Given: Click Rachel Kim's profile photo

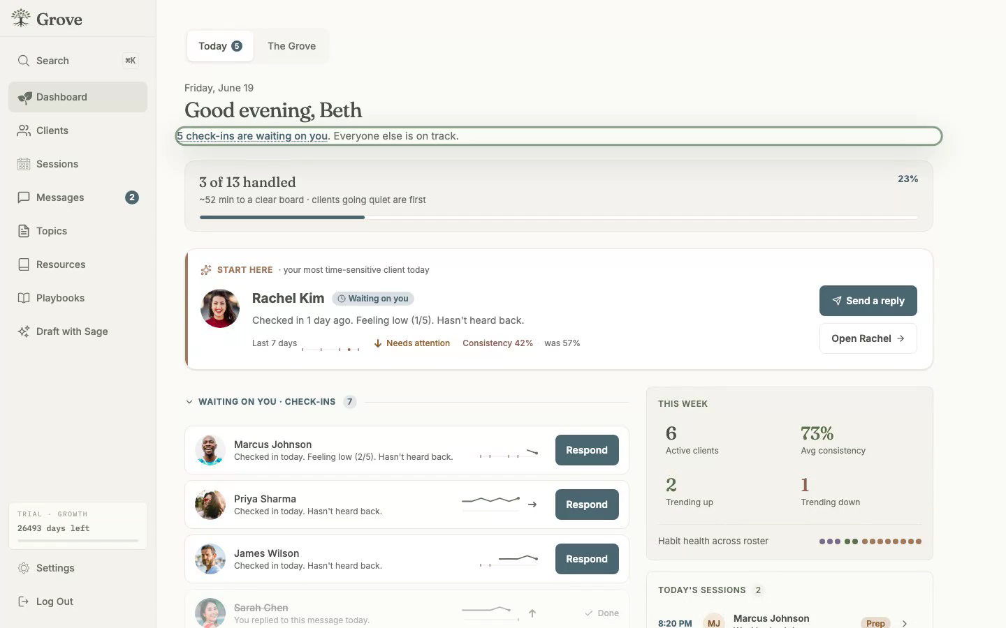Looking at the screenshot, I should 220,308.
